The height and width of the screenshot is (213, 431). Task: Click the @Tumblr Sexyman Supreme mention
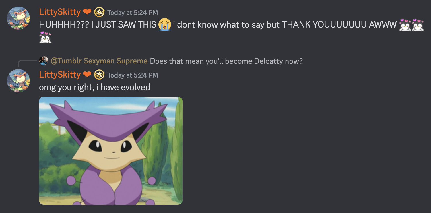point(99,61)
